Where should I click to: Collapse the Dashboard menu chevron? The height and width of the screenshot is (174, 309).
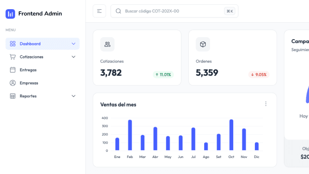73,43
